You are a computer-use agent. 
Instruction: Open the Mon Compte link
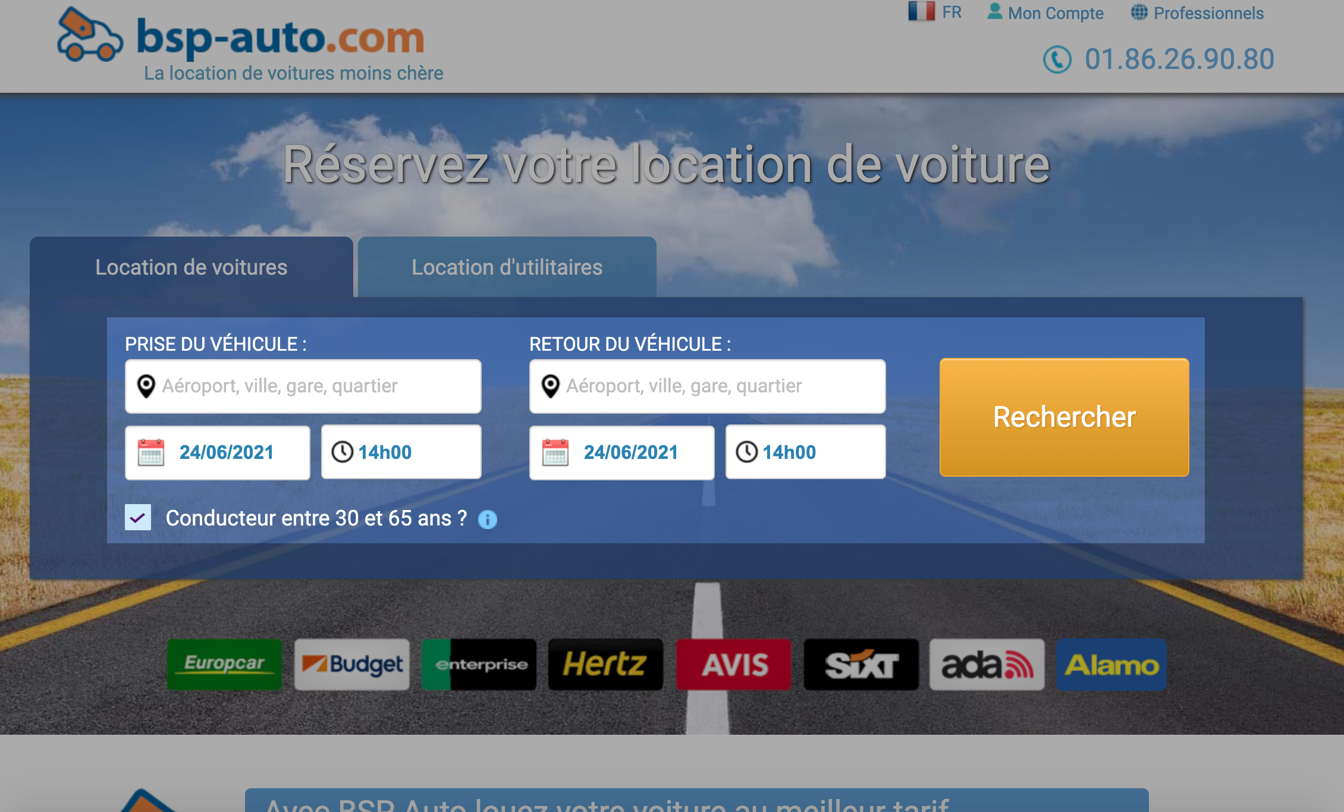1055,13
